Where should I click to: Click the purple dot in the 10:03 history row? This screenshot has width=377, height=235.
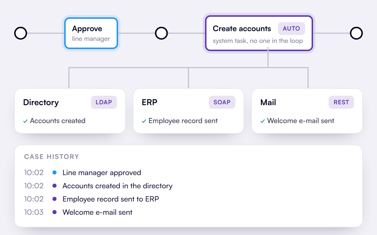point(54,212)
